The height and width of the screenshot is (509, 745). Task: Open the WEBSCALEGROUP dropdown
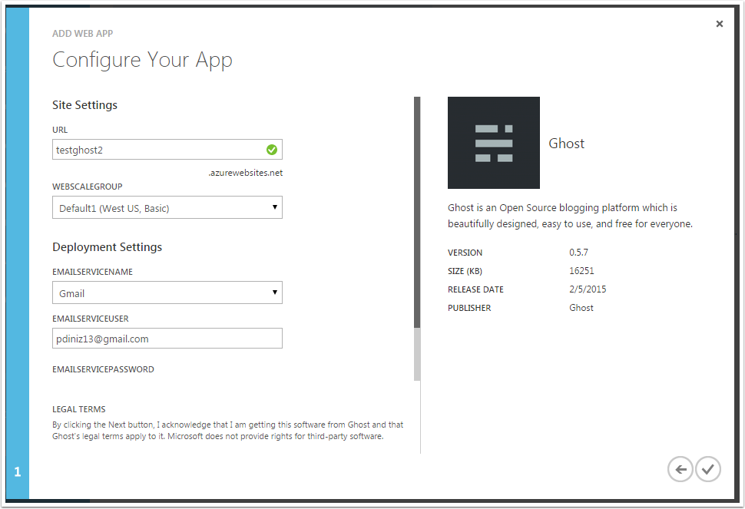tap(167, 207)
